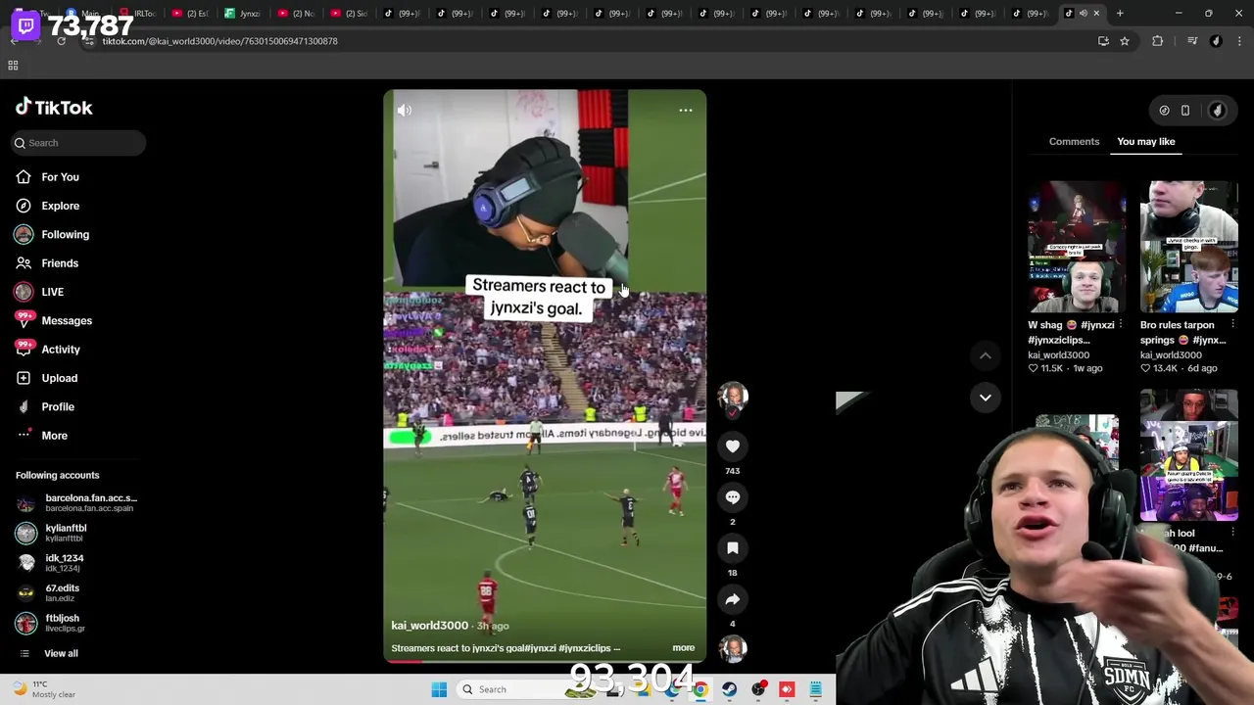Open the browser media control icon
This screenshot has width=1254, height=705.
point(1192,41)
